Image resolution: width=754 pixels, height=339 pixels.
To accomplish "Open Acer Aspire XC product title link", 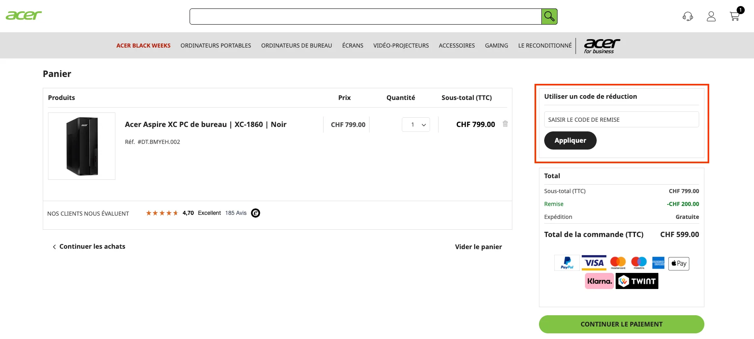I will [206, 125].
